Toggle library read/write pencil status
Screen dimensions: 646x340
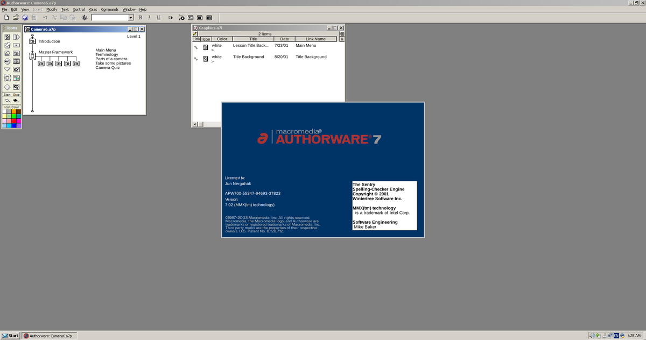(x=195, y=34)
